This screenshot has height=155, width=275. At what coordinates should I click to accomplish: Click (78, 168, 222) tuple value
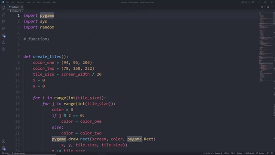(x=78, y=68)
